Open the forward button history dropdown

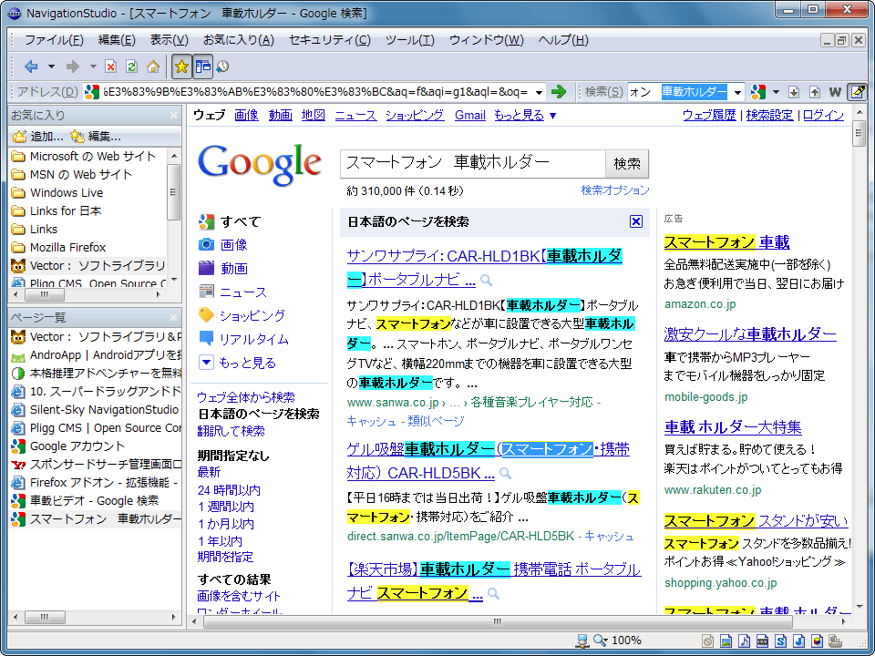tap(93, 67)
